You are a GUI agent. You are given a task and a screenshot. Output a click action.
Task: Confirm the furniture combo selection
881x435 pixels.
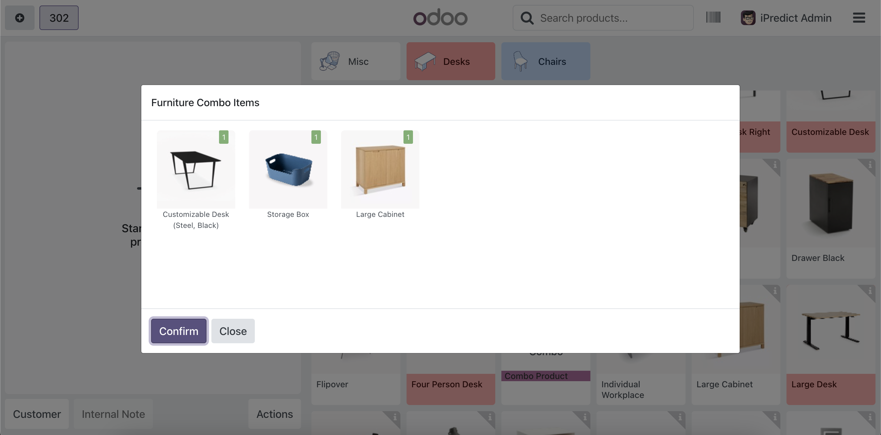click(x=179, y=331)
